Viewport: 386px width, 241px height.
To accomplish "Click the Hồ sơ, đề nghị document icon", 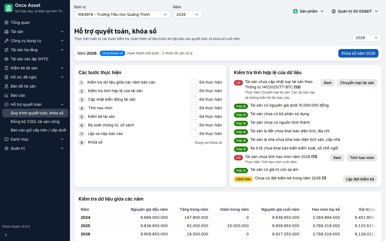I will pyautogui.click(x=6, y=77).
